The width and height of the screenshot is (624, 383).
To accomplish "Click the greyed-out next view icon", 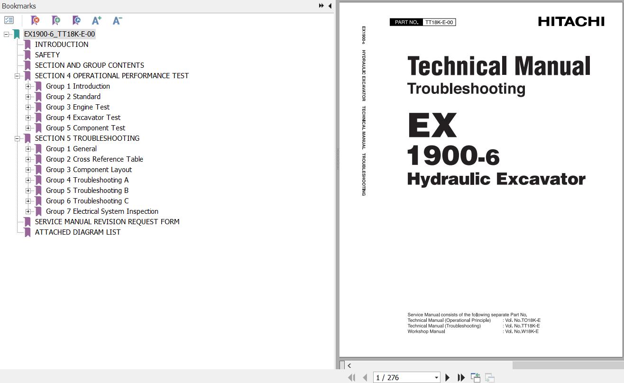I will [490, 377].
